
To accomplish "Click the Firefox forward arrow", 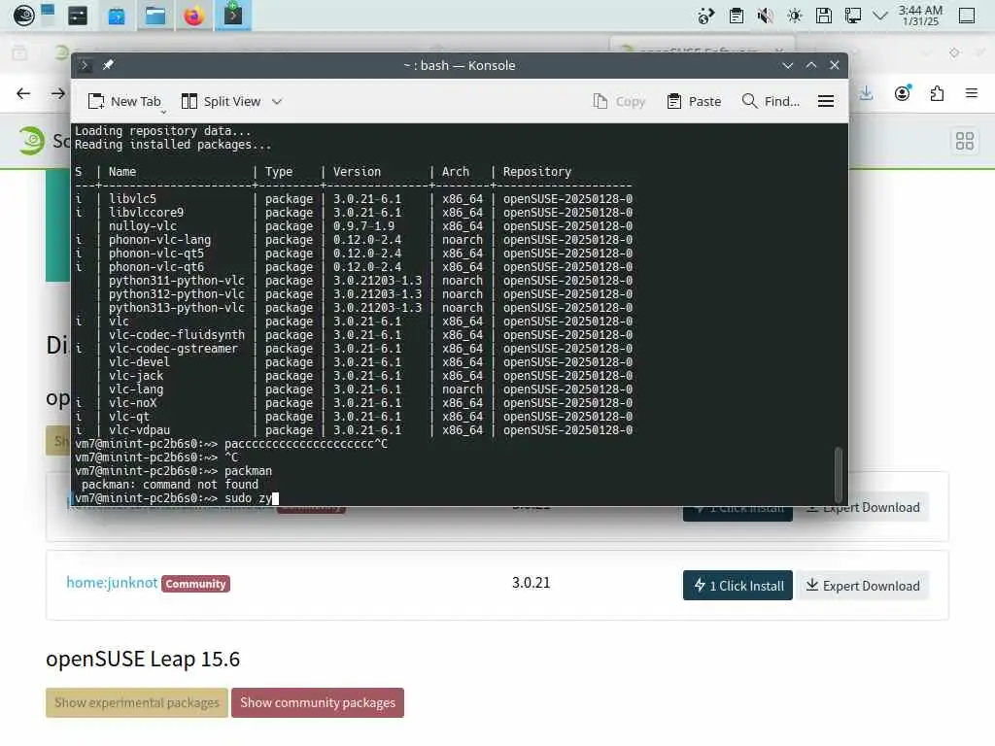I will [58, 94].
